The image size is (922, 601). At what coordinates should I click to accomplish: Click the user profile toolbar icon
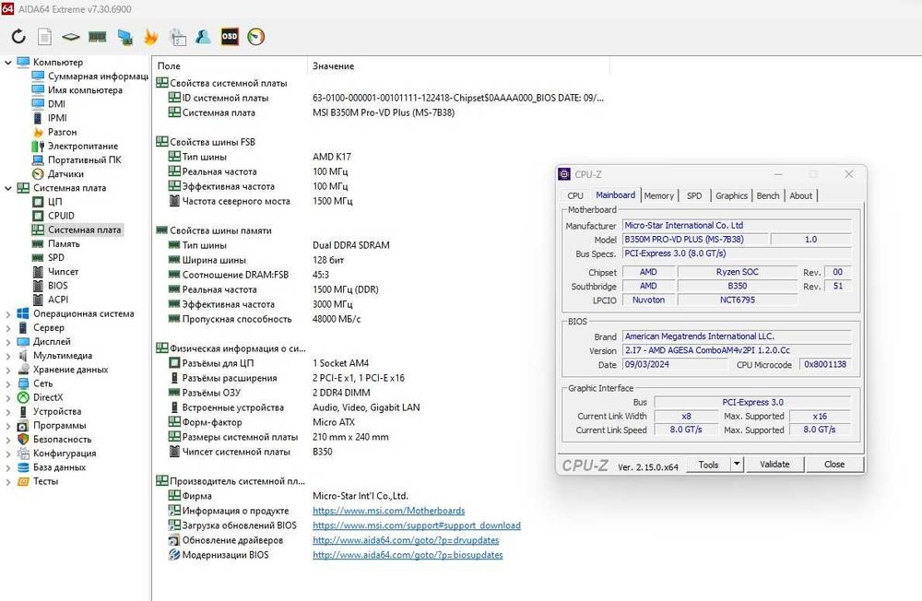click(x=204, y=37)
